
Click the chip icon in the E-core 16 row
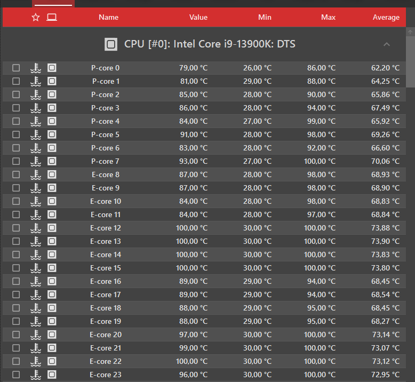tap(52, 281)
